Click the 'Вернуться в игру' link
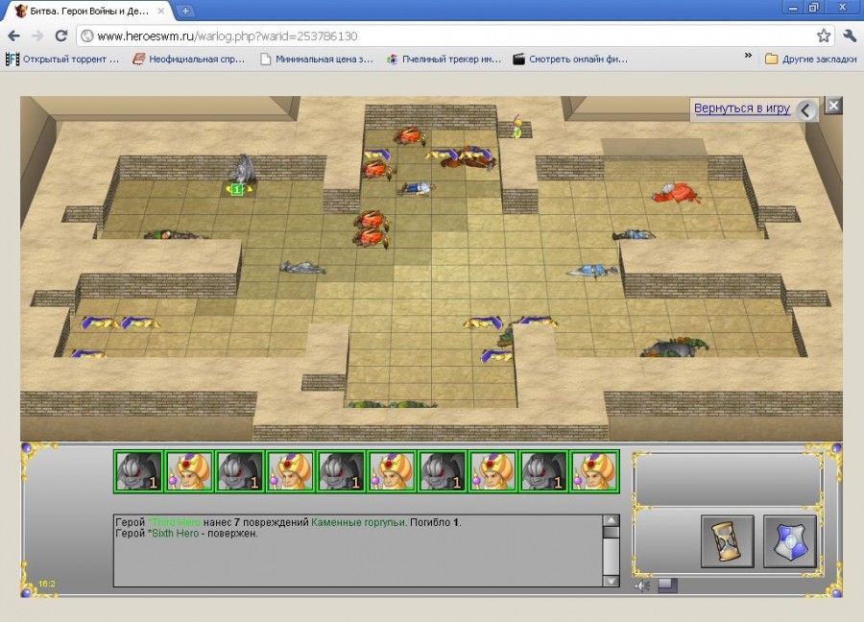864x622 pixels. pos(742,108)
